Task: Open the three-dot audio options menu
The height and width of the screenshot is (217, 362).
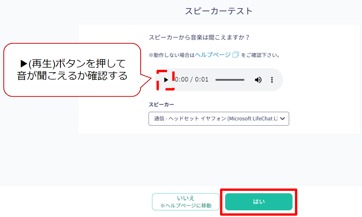Action: 272,80
